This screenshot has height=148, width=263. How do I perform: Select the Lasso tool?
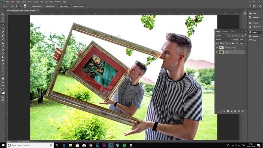point(3,21)
